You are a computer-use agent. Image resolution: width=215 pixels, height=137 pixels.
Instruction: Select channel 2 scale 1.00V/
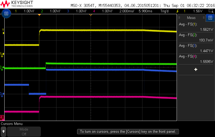point(55,11)
